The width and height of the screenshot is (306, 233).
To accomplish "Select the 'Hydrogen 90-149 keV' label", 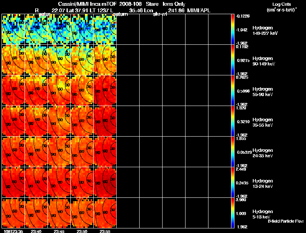I will (264, 61).
